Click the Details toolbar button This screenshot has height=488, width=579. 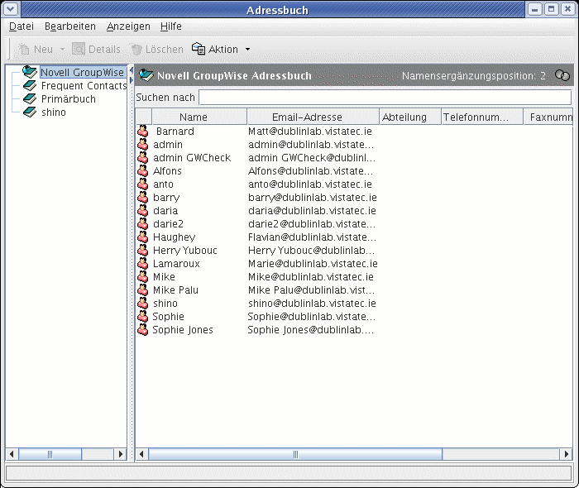[x=96, y=49]
